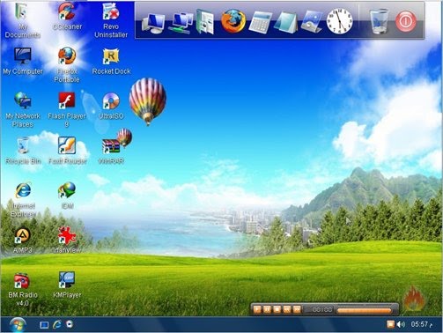Screen dimensions: 443x333
Task: Open the media player icon in quick launch
Action: (70, 324)
